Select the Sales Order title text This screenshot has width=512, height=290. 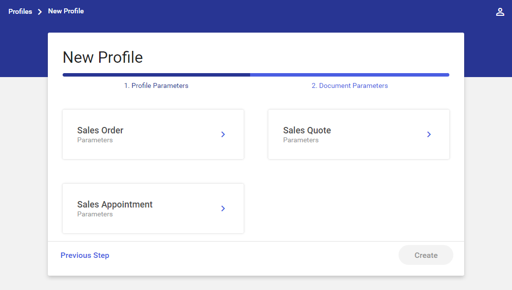(100, 130)
